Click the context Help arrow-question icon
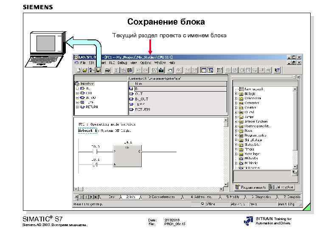Viewport: 331px width, 229px height. pos(277,70)
